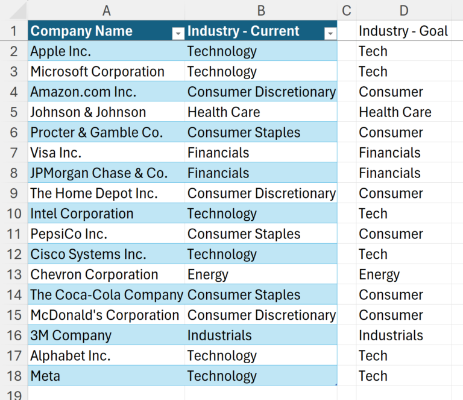Image resolution: width=463 pixels, height=400 pixels.
Task: Select column D header
Action: pyautogui.click(x=404, y=10)
